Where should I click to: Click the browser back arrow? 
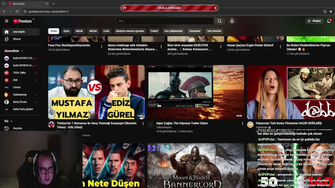coord(4,11)
